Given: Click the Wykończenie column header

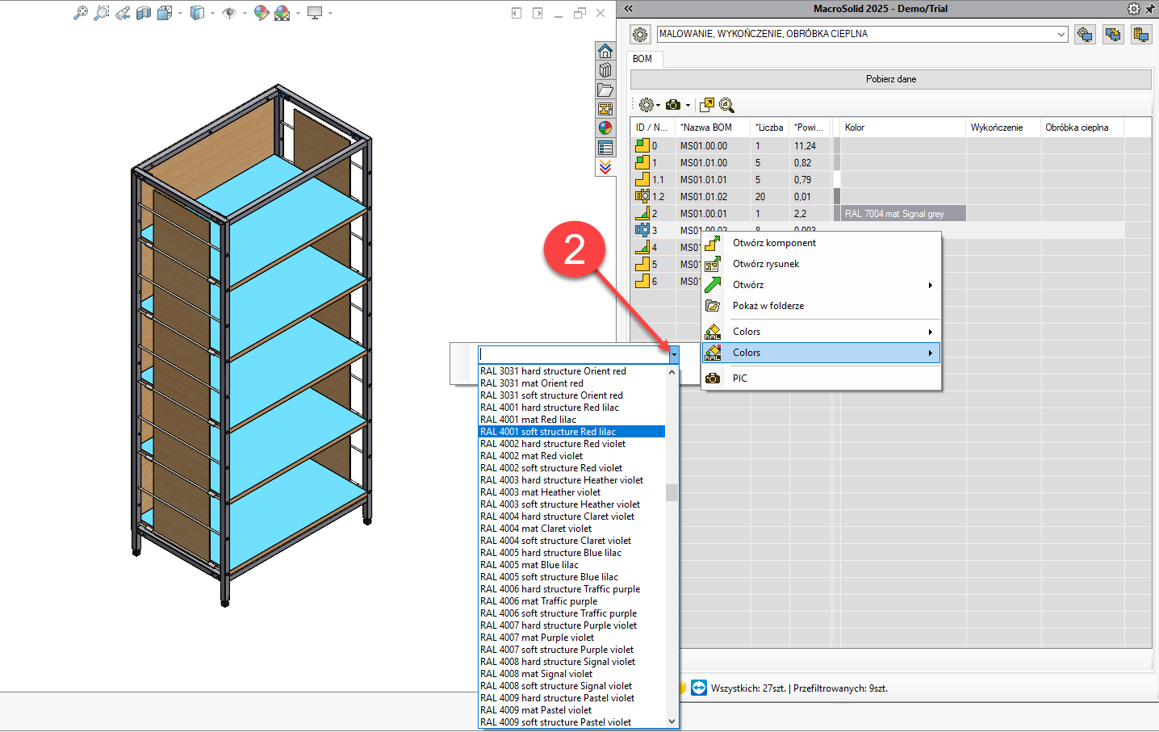Looking at the screenshot, I should coord(1003,128).
